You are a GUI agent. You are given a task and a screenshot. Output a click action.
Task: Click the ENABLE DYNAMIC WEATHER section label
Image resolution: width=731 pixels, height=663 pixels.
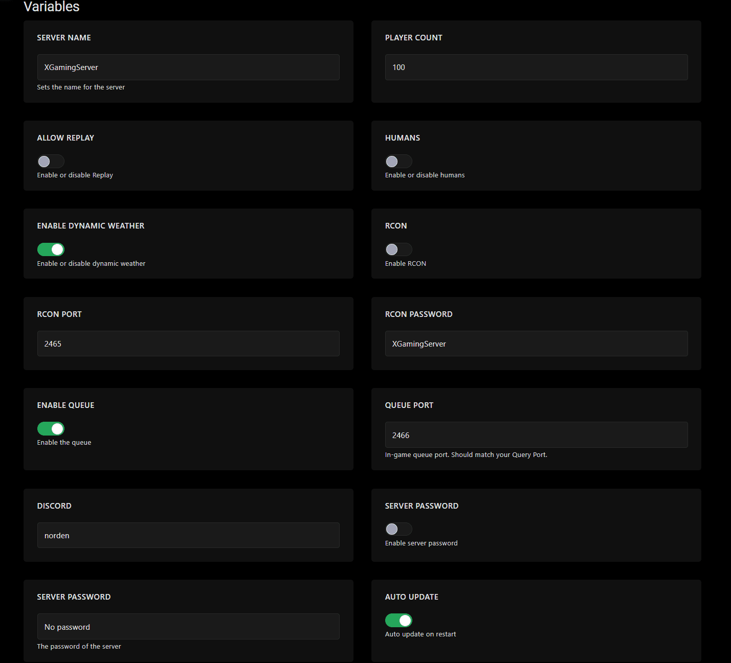[x=90, y=225]
